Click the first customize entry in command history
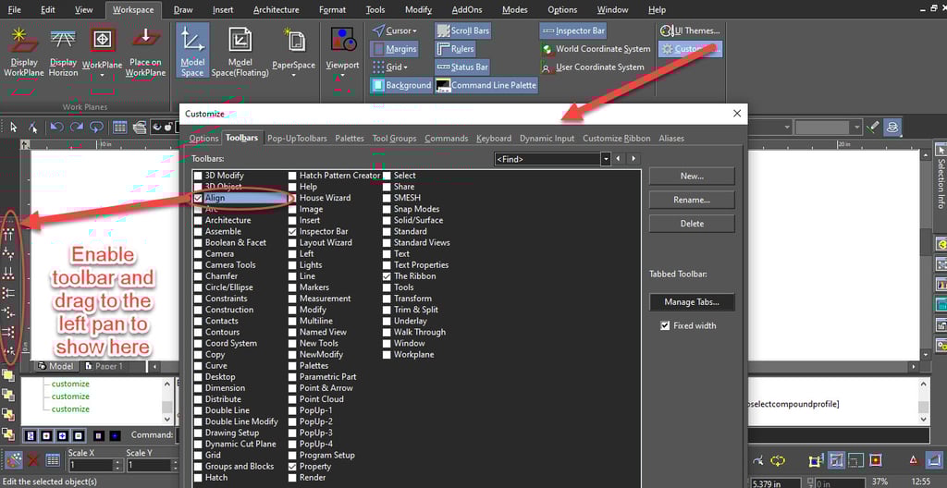947x488 pixels. pyautogui.click(x=70, y=384)
